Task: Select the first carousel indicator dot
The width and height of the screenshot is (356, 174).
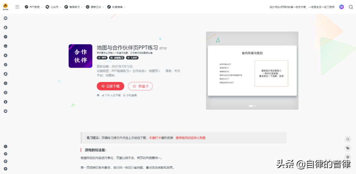Action: (x=251, y=106)
